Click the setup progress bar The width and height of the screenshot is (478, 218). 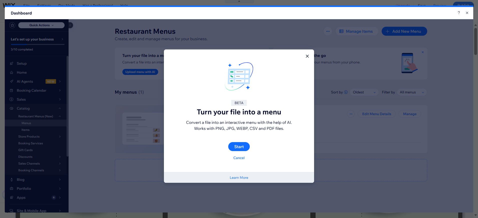38,44
